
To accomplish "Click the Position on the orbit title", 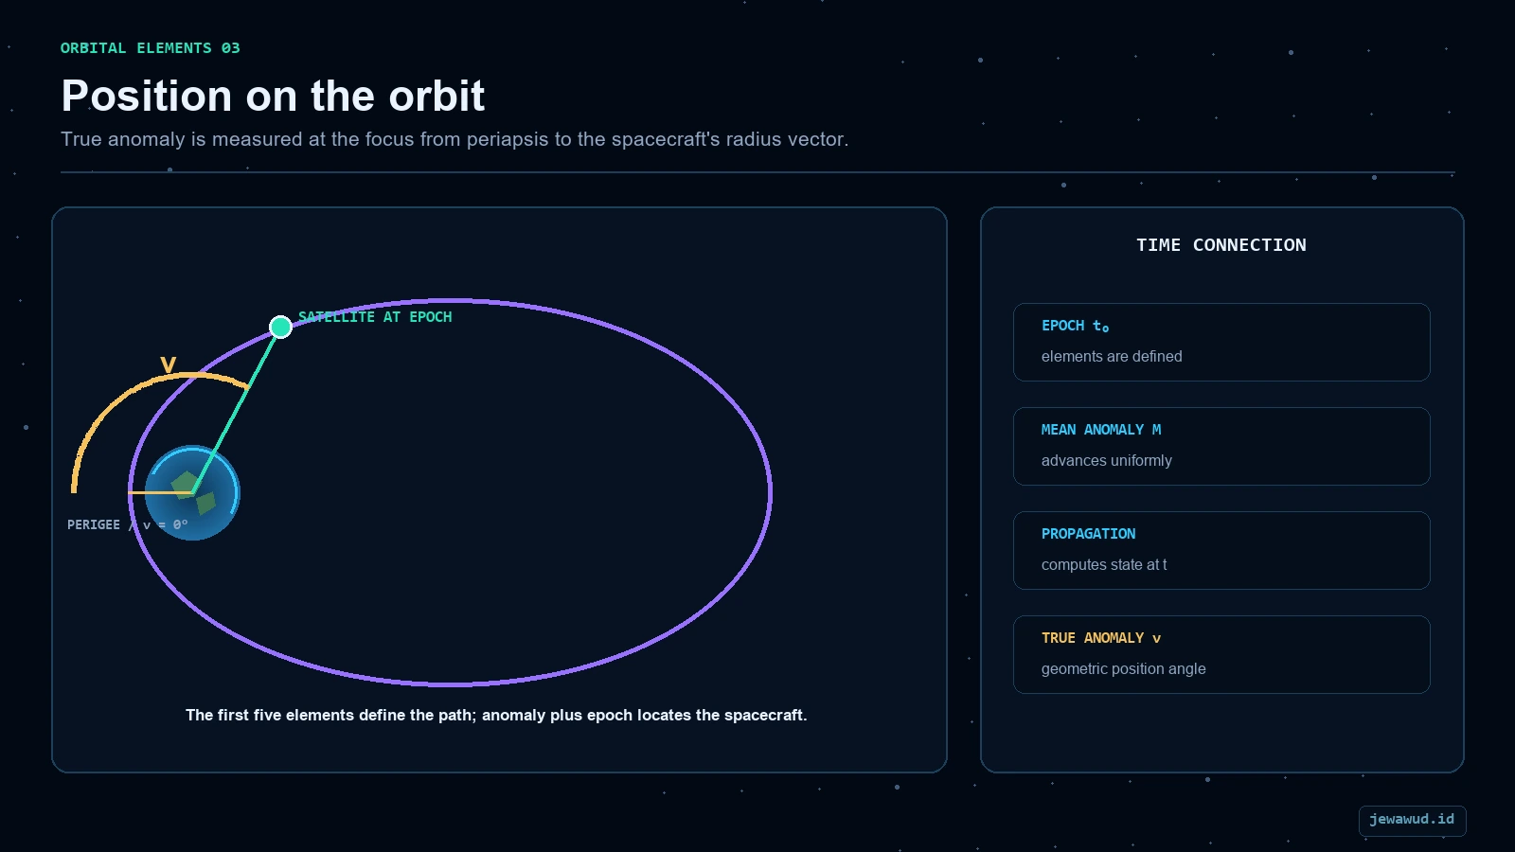I will tap(273, 96).
